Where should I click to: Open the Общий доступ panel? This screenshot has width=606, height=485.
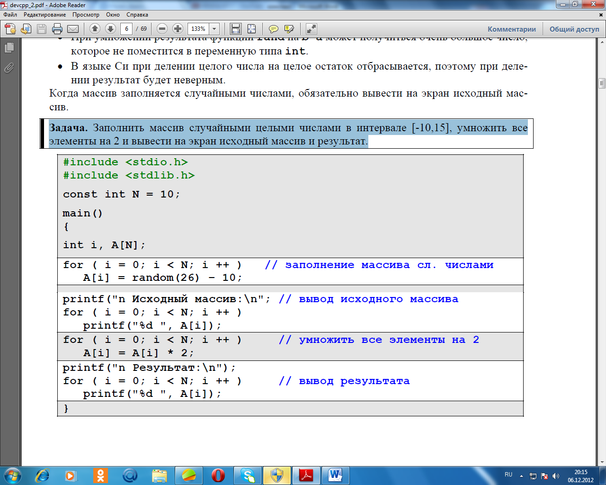(574, 29)
